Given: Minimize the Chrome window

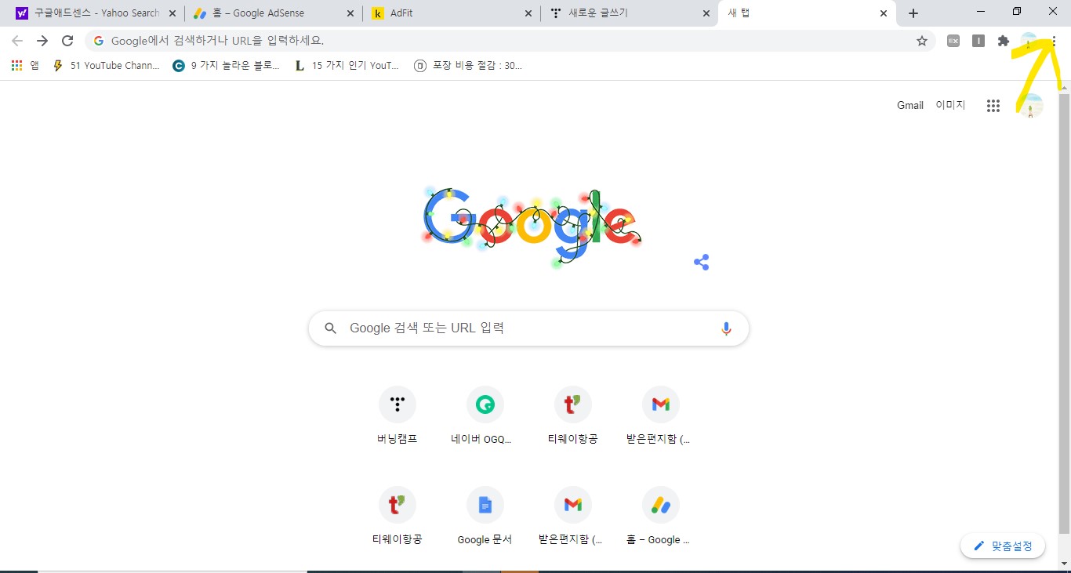Looking at the screenshot, I should click(981, 12).
